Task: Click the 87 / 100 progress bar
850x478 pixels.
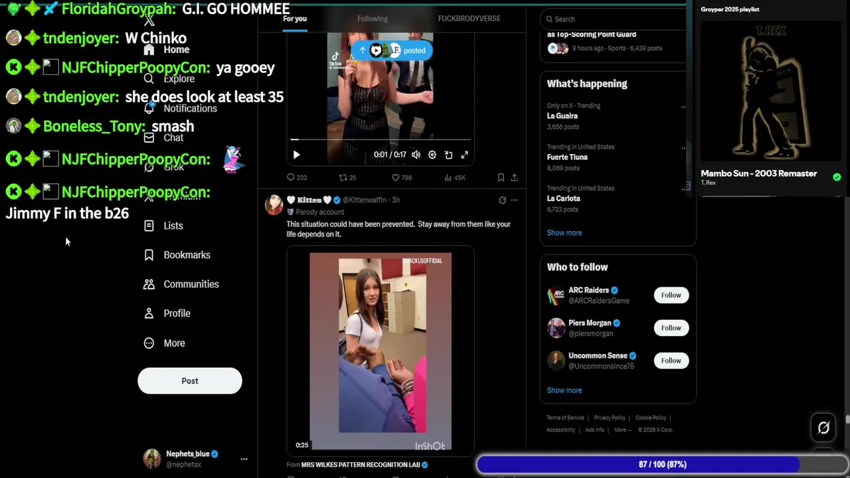Action: point(662,465)
